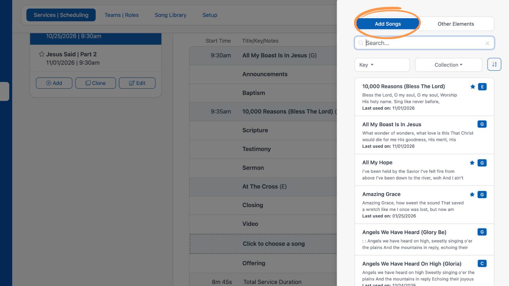509x286 pixels.
Task: Add 10,000 Reasons (Bless The Lord) song
Action: [x=424, y=97]
